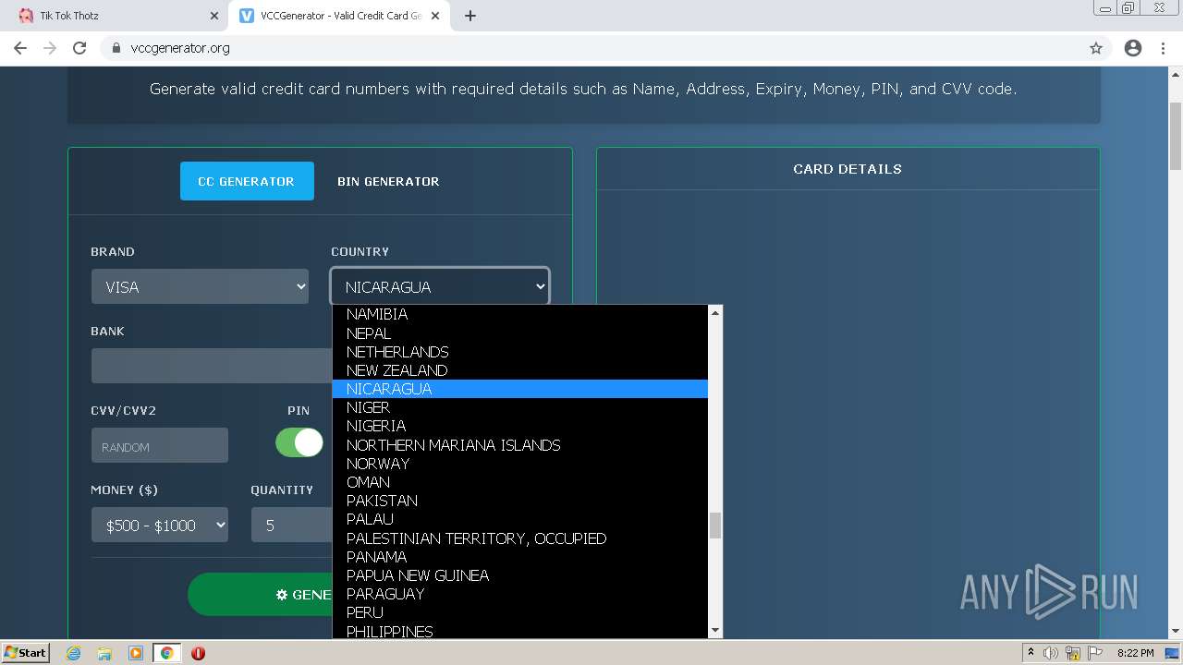Image resolution: width=1183 pixels, height=665 pixels.
Task: Click the CVV/CVV2 RANDOM field
Action: click(159, 445)
